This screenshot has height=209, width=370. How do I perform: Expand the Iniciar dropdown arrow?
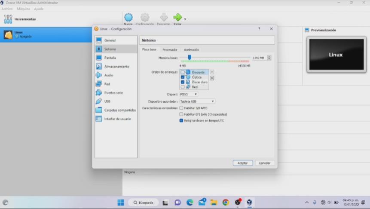[x=185, y=19]
